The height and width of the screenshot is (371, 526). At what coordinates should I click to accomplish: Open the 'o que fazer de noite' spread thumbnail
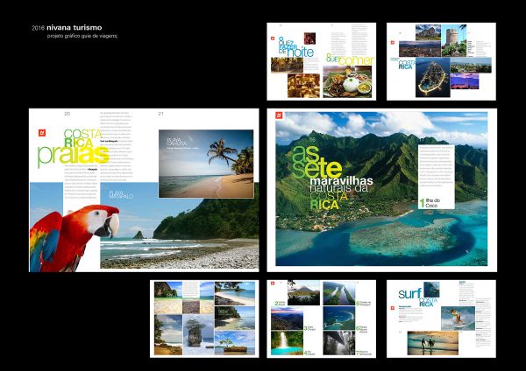(321, 61)
